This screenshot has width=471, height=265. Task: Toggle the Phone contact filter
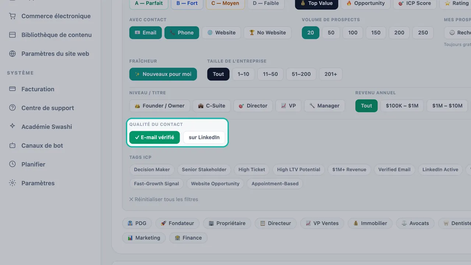click(182, 33)
